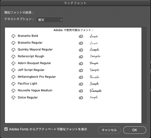Select the Adorn Bouquet Regular font name

[x=34, y=63]
